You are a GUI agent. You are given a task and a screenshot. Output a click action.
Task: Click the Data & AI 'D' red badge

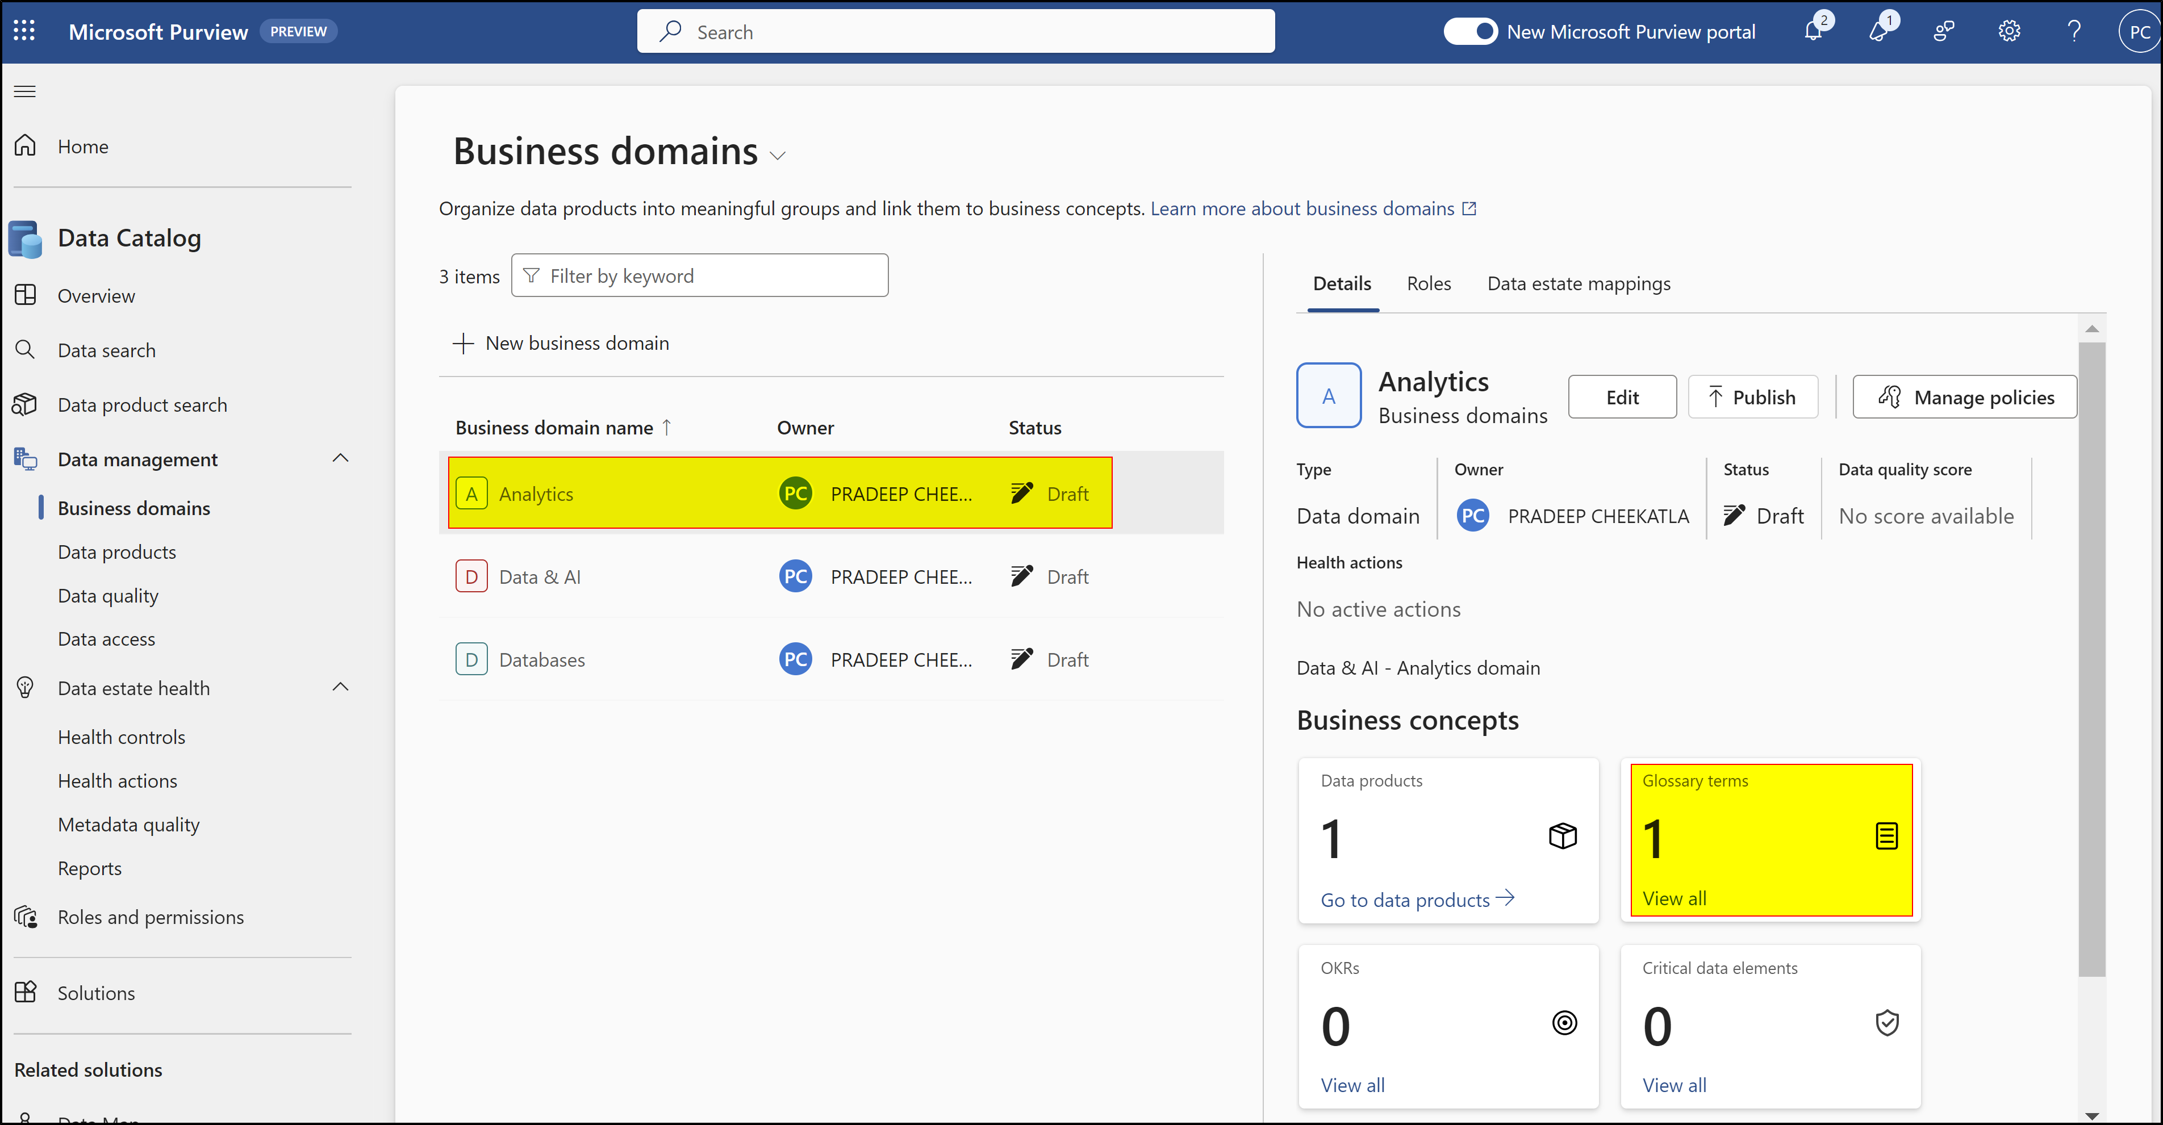tap(471, 576)
